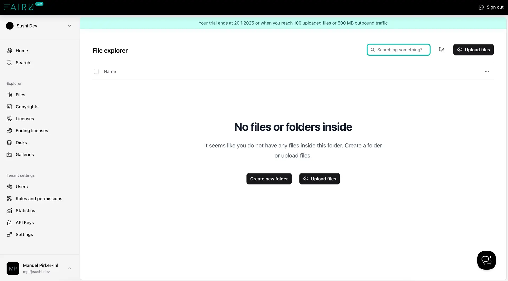Go to Home from the sidebar
Image resolution: width=508 pixels, height=281 pixels.
[x=22, y=51]
